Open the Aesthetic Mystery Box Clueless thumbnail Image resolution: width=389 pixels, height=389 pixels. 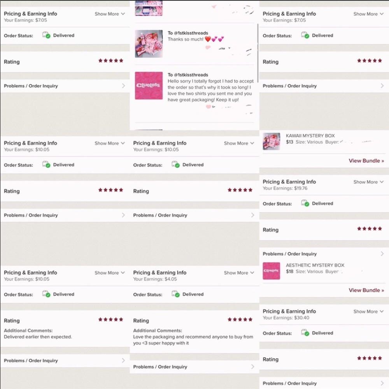coord(272,271)
